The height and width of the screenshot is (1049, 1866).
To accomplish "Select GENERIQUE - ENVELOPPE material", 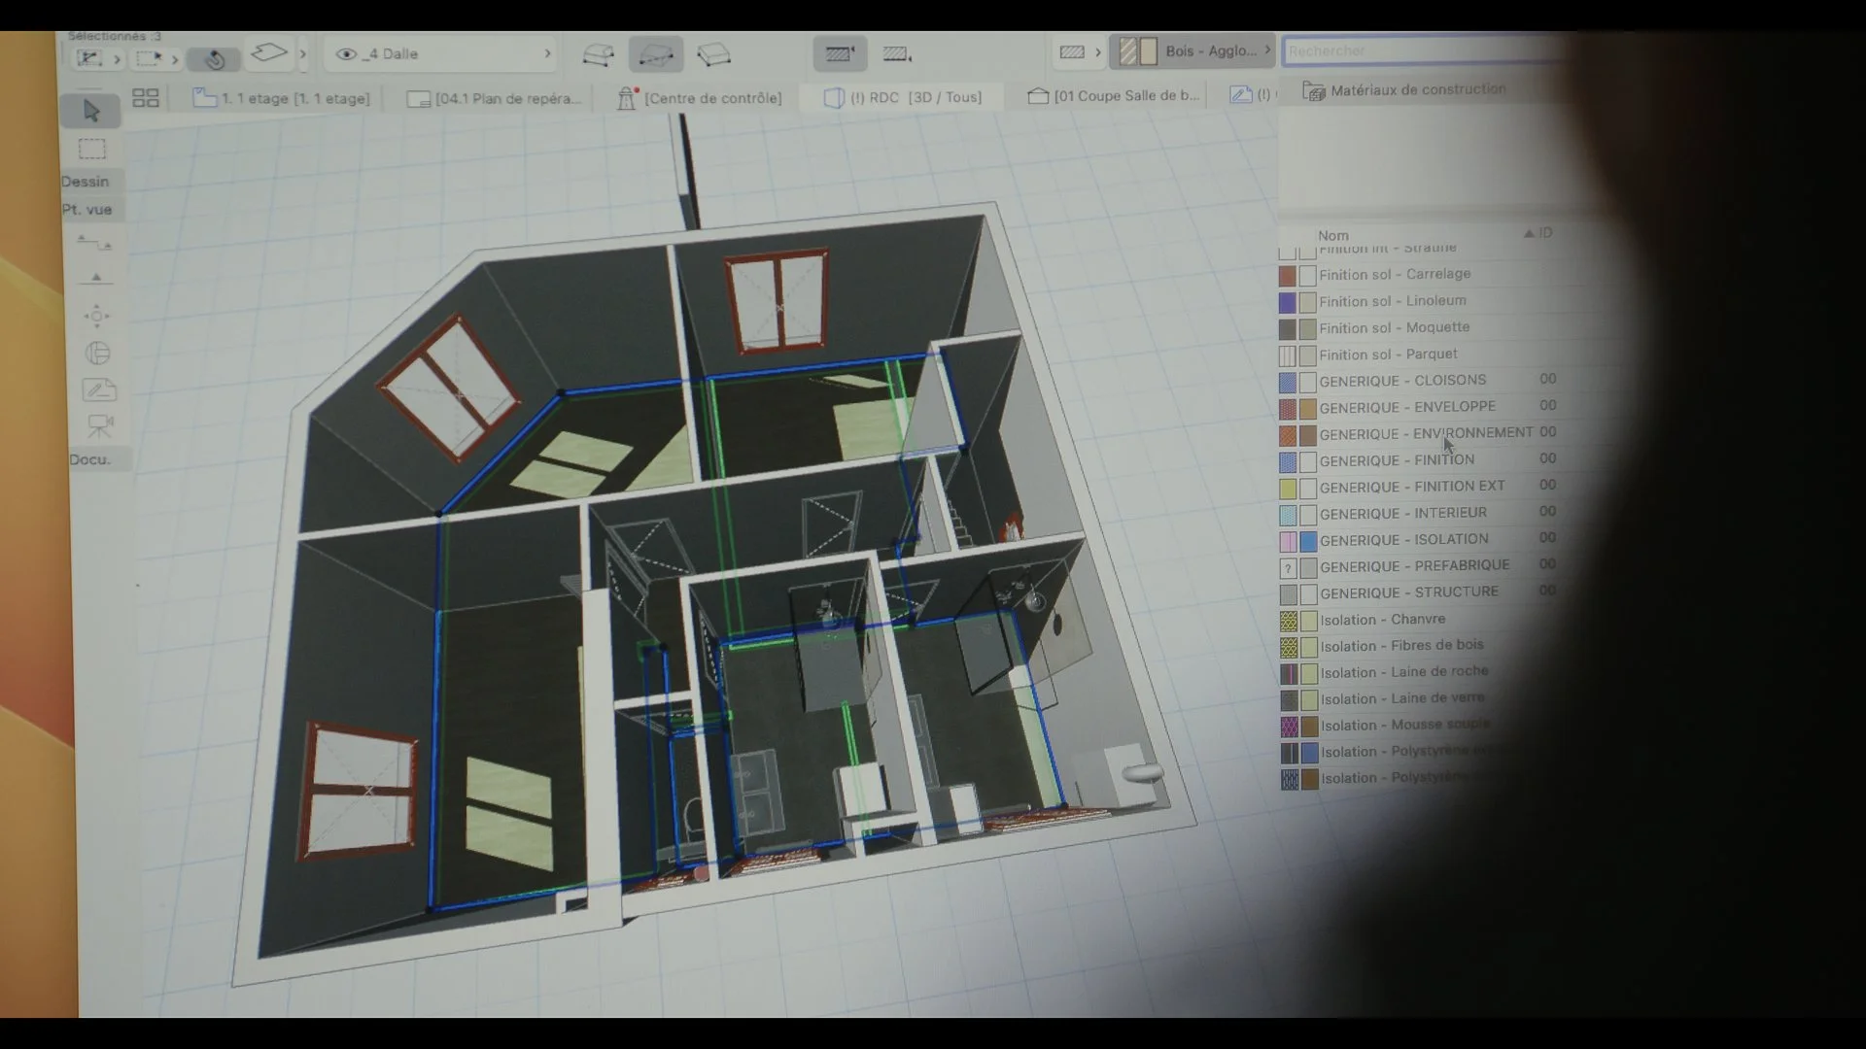I will click(x=1407, y=407).
